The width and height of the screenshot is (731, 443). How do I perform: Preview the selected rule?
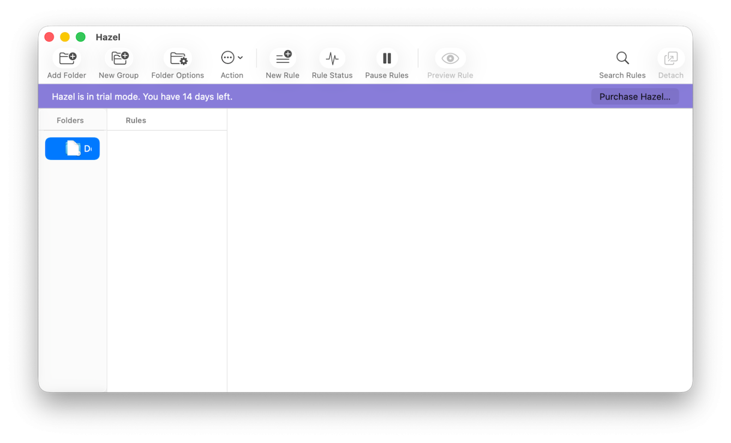(450, 57)
